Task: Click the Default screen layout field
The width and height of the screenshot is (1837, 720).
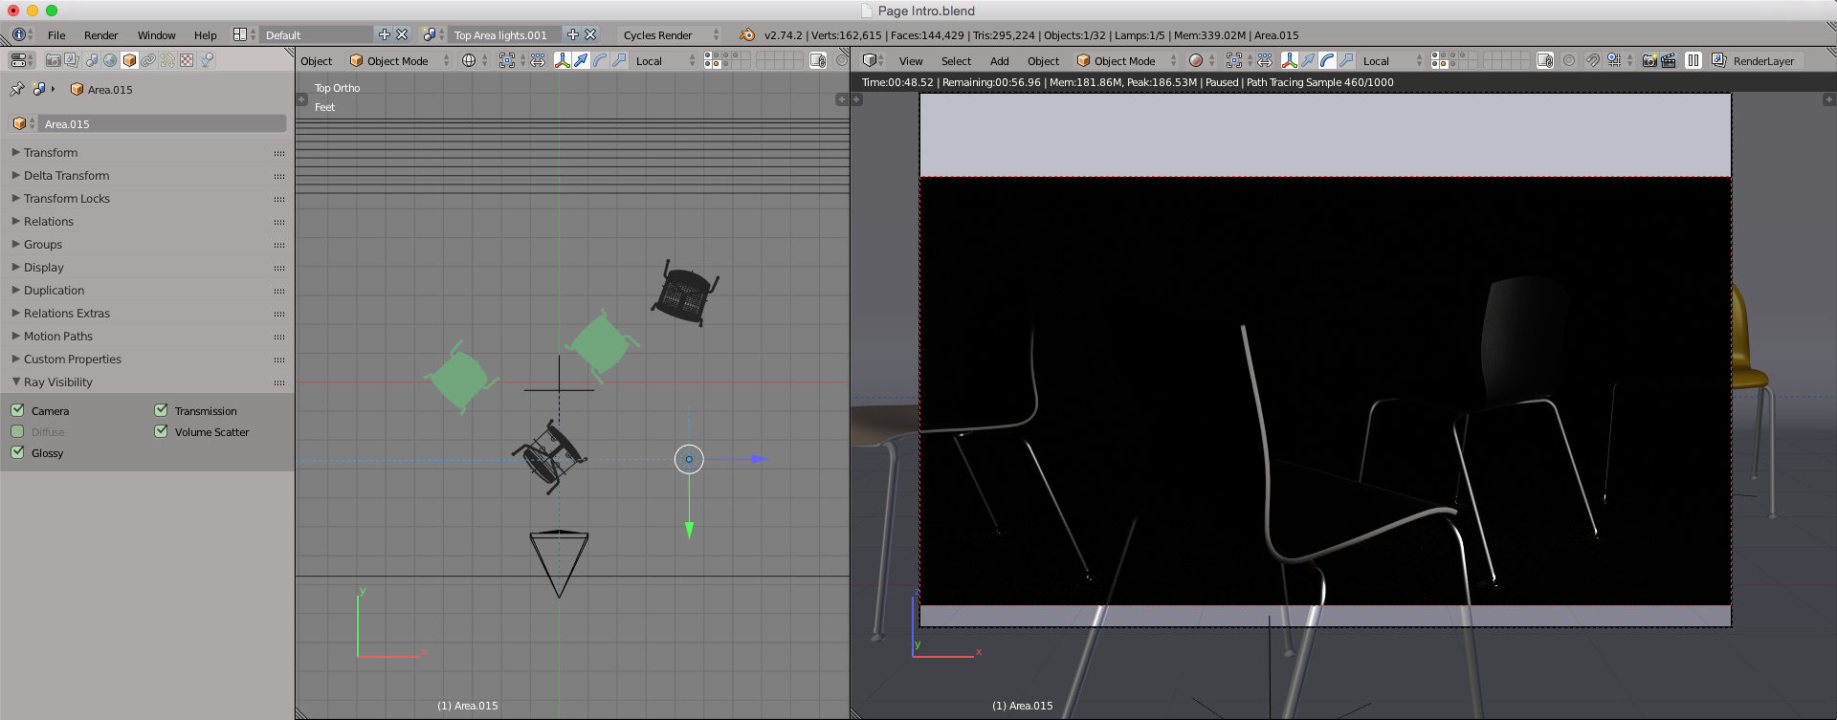Action: [x=316, y=35]
